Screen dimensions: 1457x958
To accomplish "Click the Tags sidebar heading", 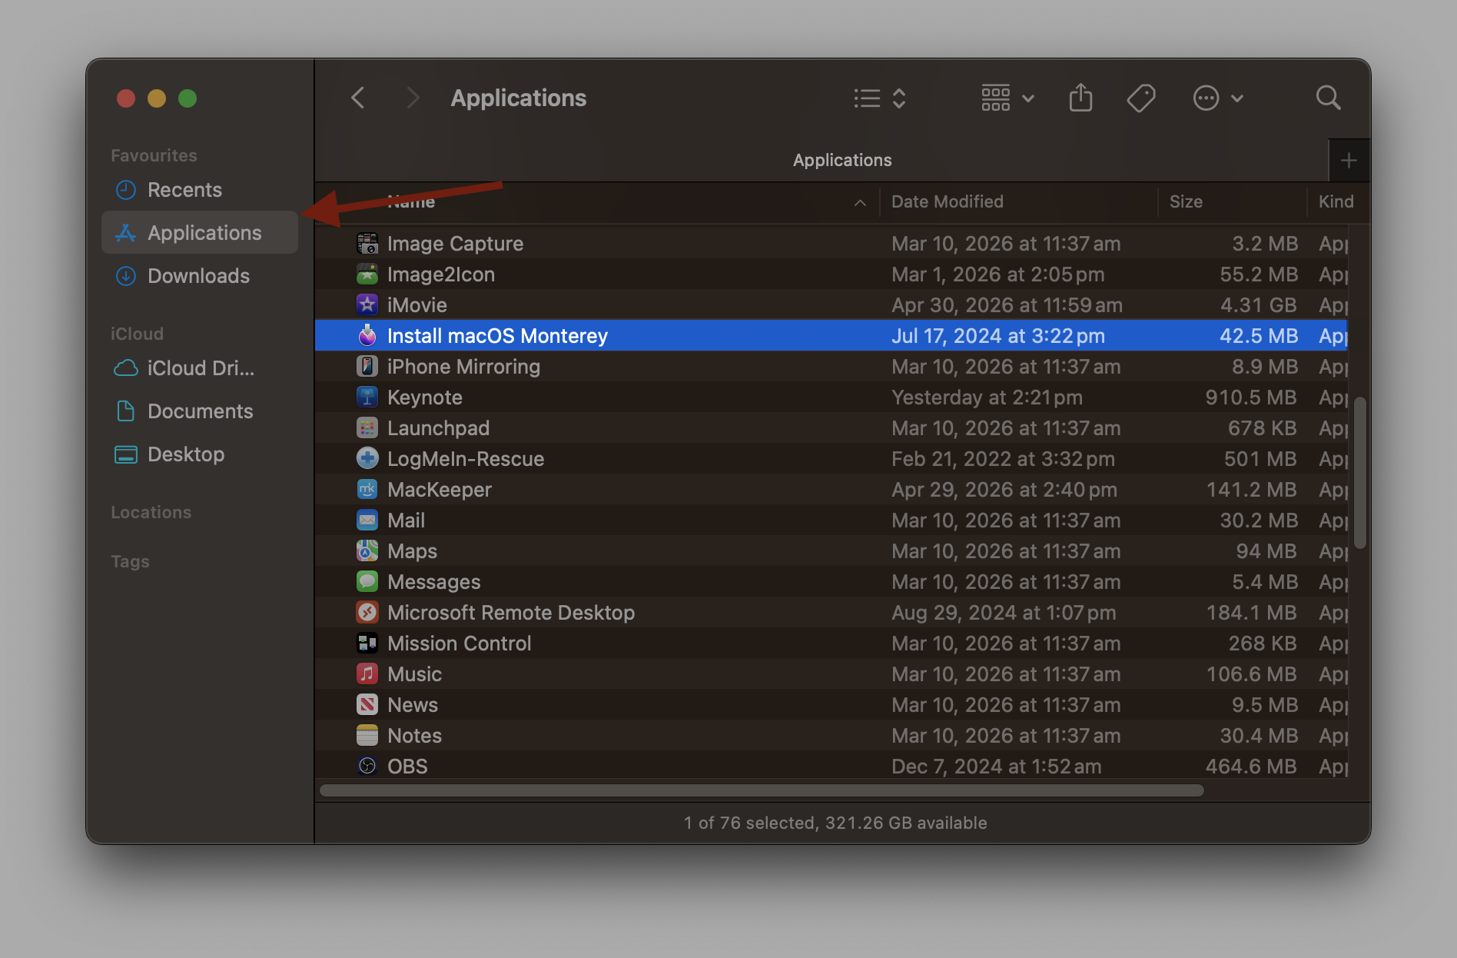I will coord(130,561).
